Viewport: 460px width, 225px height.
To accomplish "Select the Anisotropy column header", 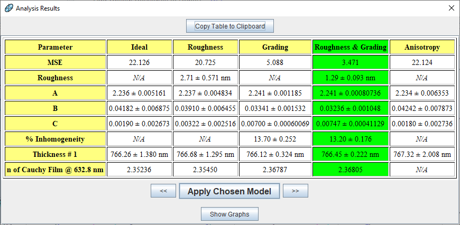I will tap(422, 47).
